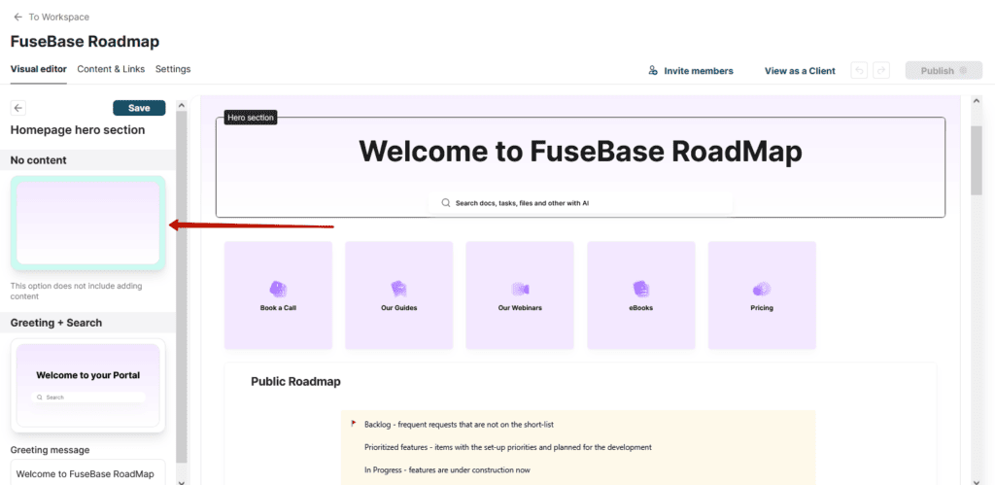Click the Our Guides card icon
The image size is (995, 485).
[x=398, y=290]
